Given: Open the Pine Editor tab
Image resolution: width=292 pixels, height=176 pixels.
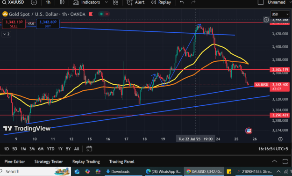Looking at the screenshot, I should (14, 161).
